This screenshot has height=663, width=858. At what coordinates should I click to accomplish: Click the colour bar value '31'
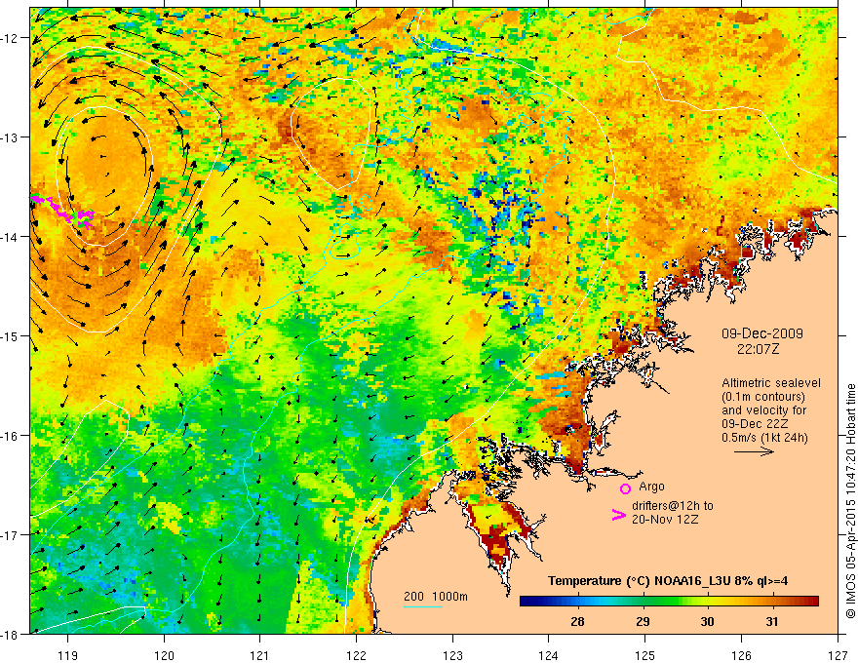point(771,621)
